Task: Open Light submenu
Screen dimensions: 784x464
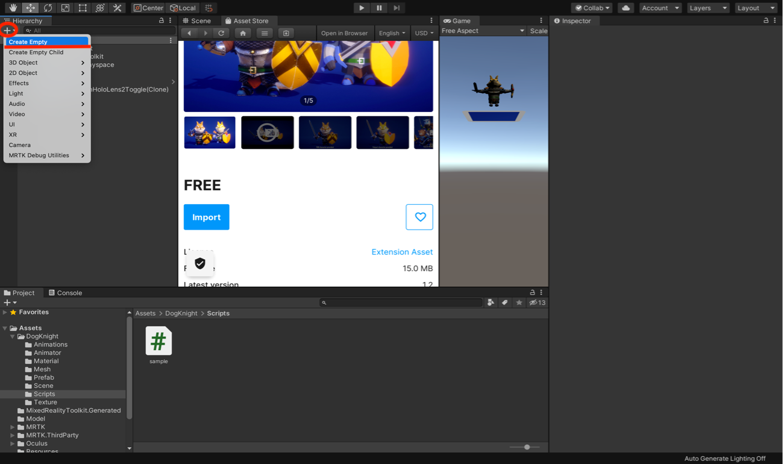Action: tap(47, 93)
